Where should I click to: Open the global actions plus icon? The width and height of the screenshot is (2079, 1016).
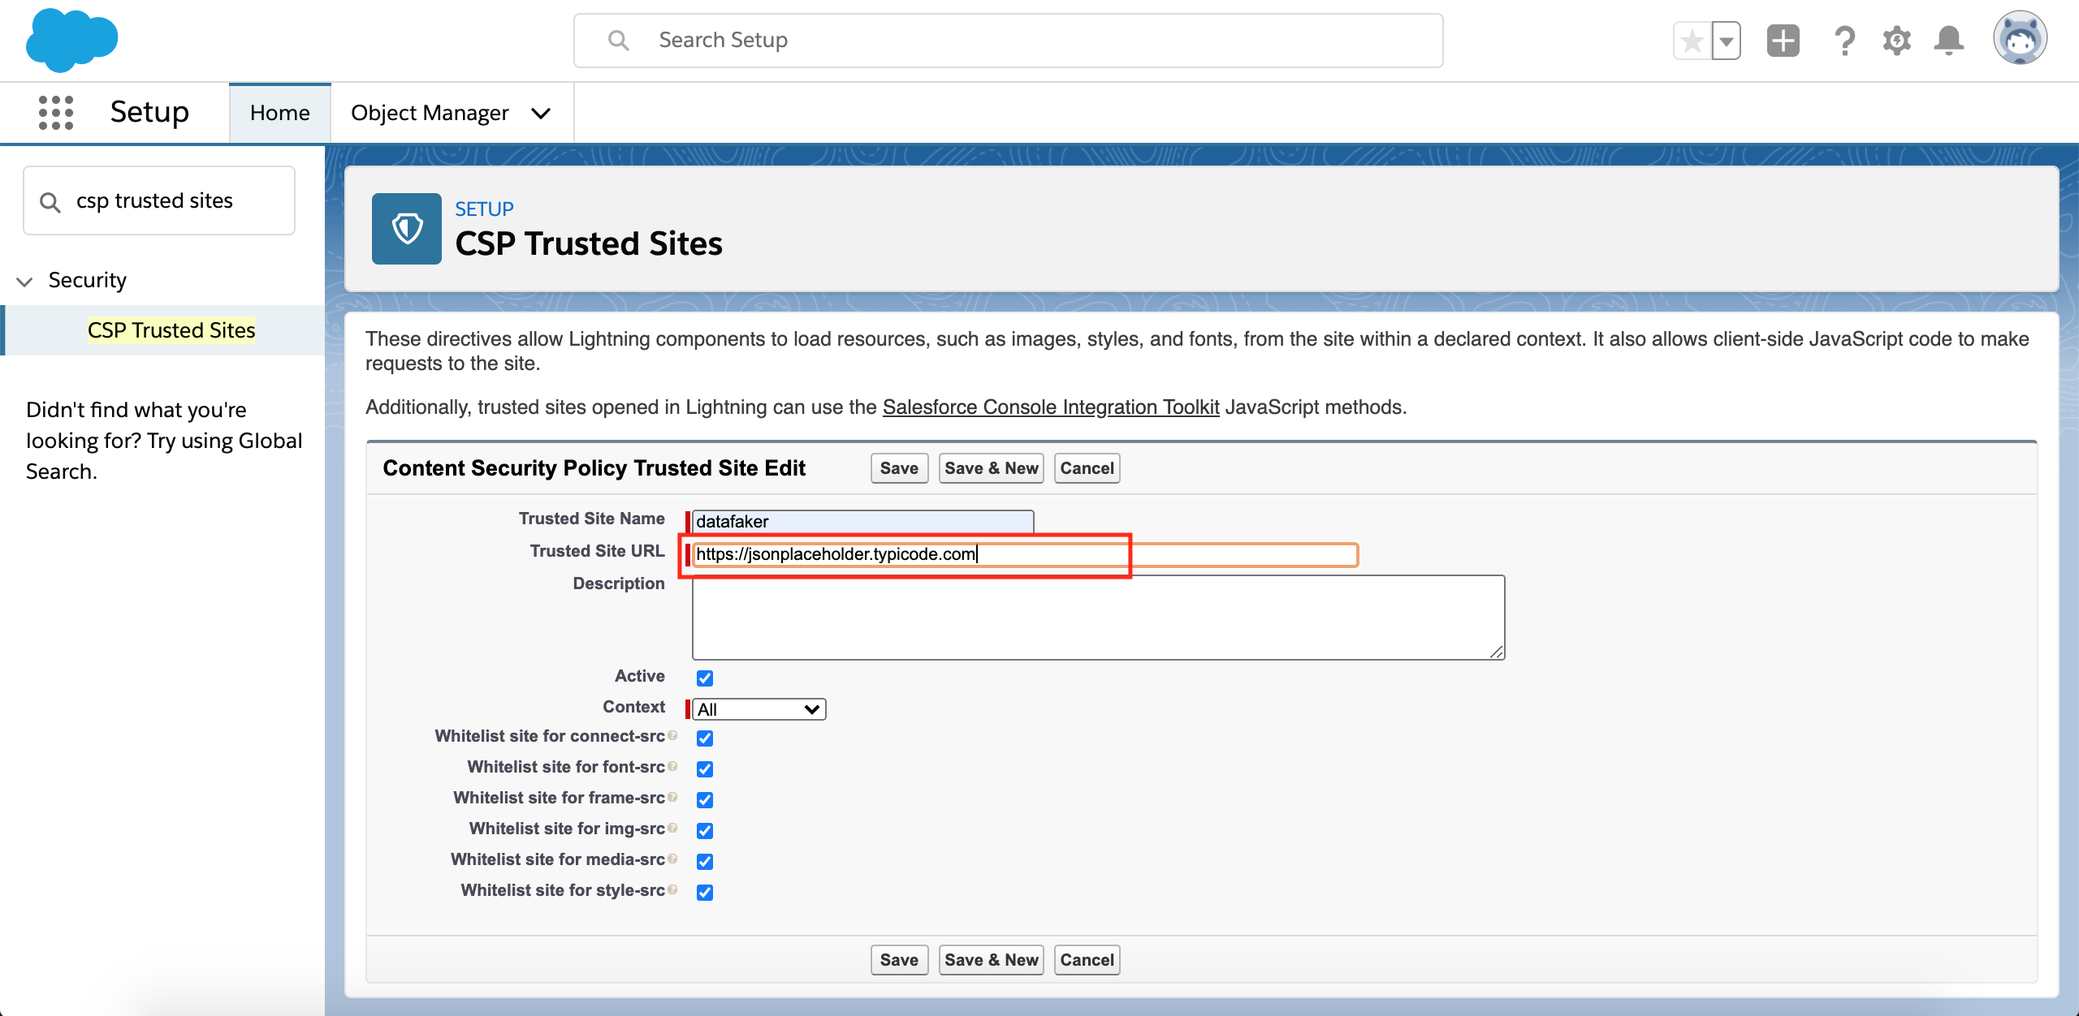[x=1783, y=41]
